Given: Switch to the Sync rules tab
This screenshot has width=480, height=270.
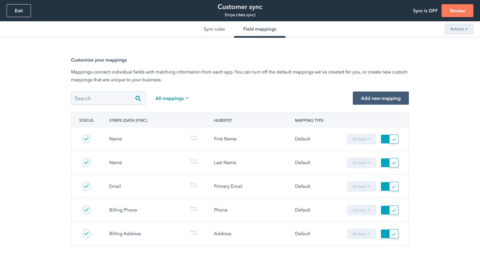Looking at the screenshot, I should point(214,29).
